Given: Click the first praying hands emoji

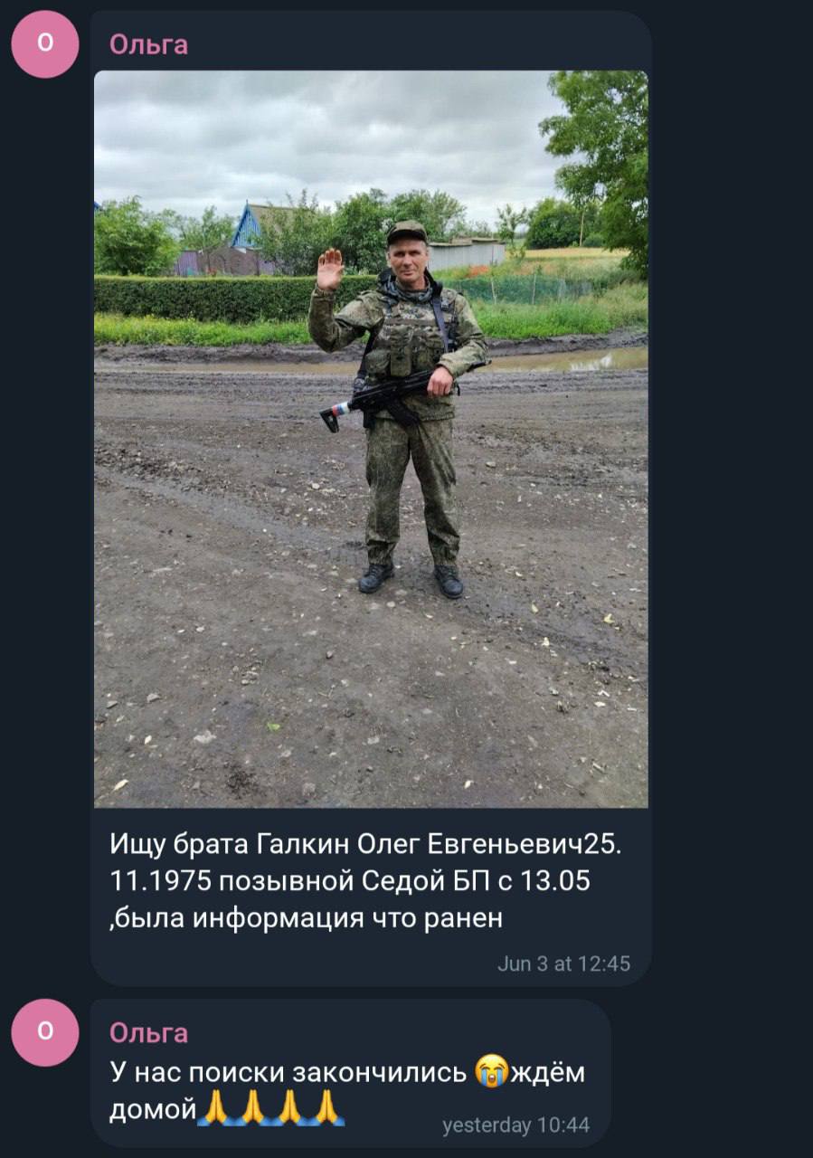Looking at the screenshot, I should click(215, 1107).
